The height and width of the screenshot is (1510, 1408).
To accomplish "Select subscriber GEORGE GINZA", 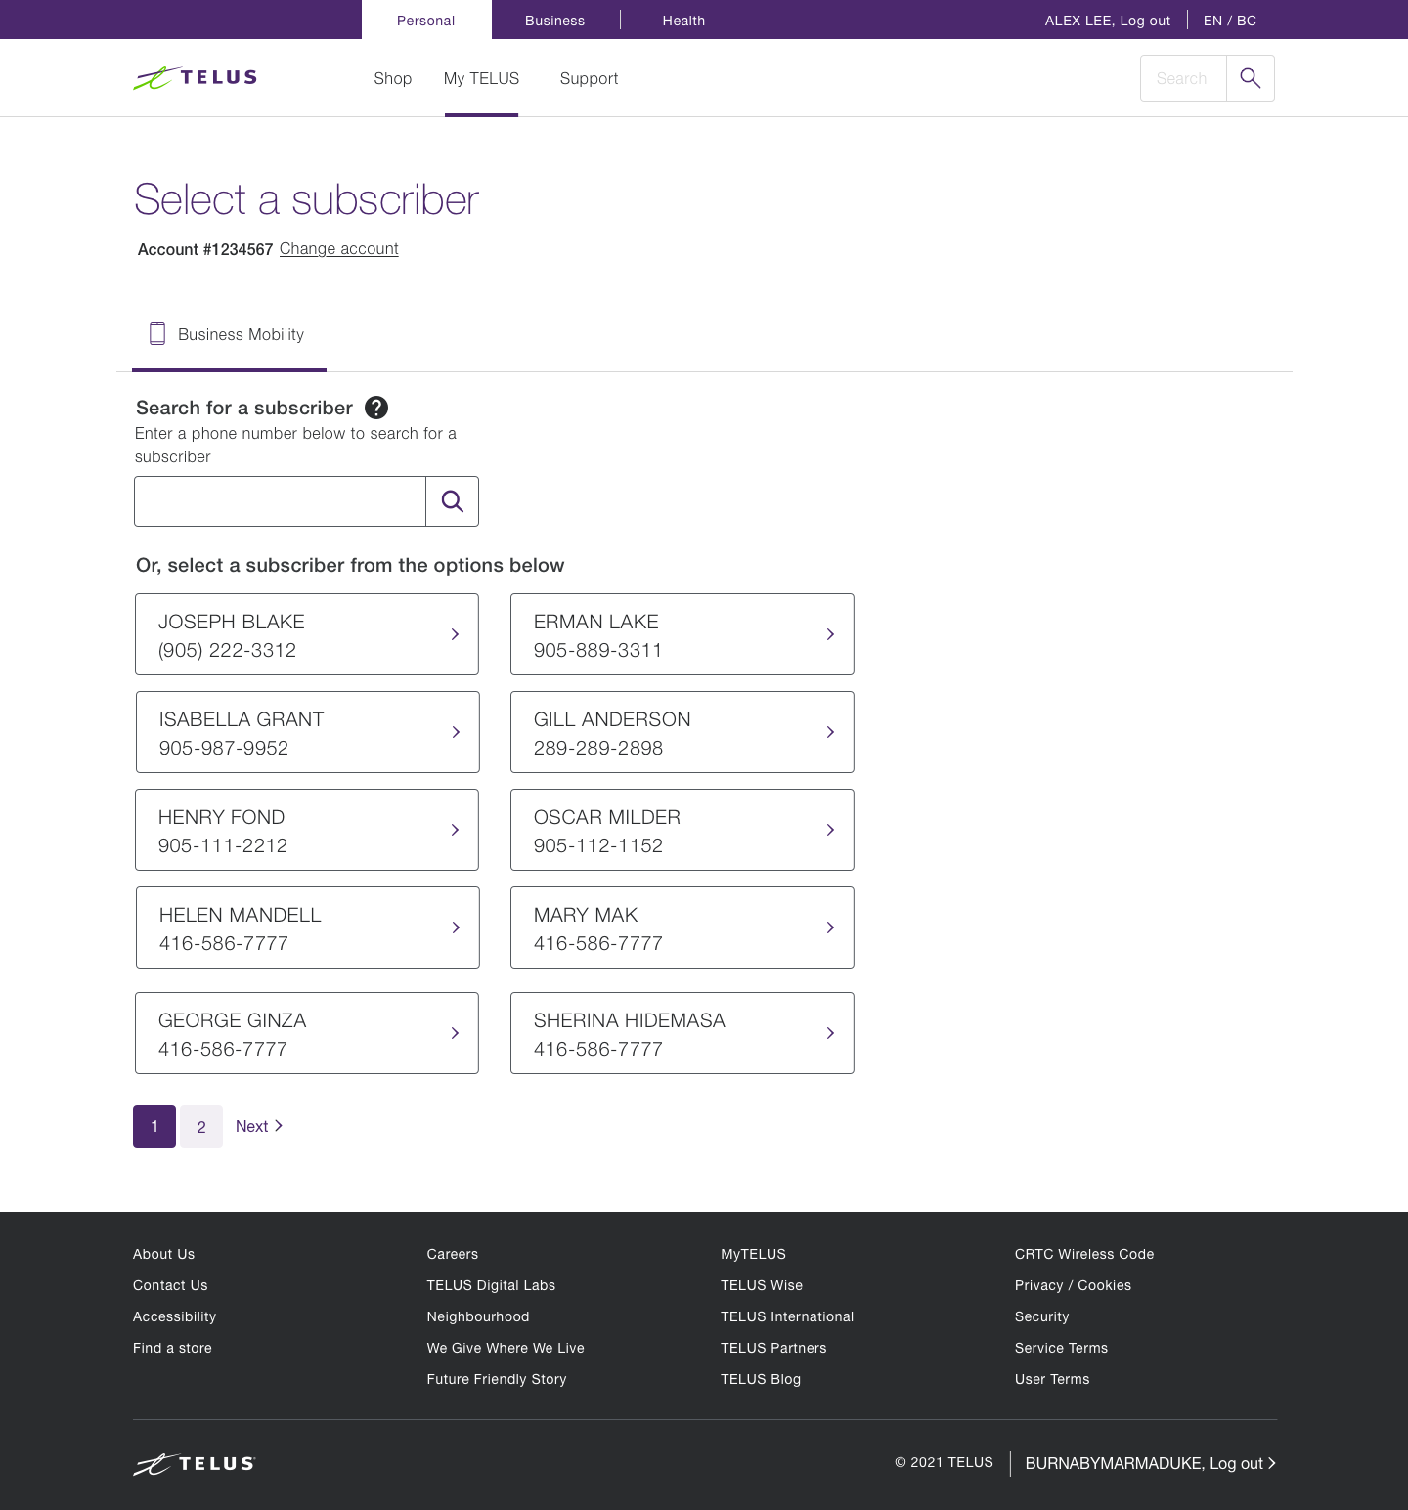I will 307,1033.
